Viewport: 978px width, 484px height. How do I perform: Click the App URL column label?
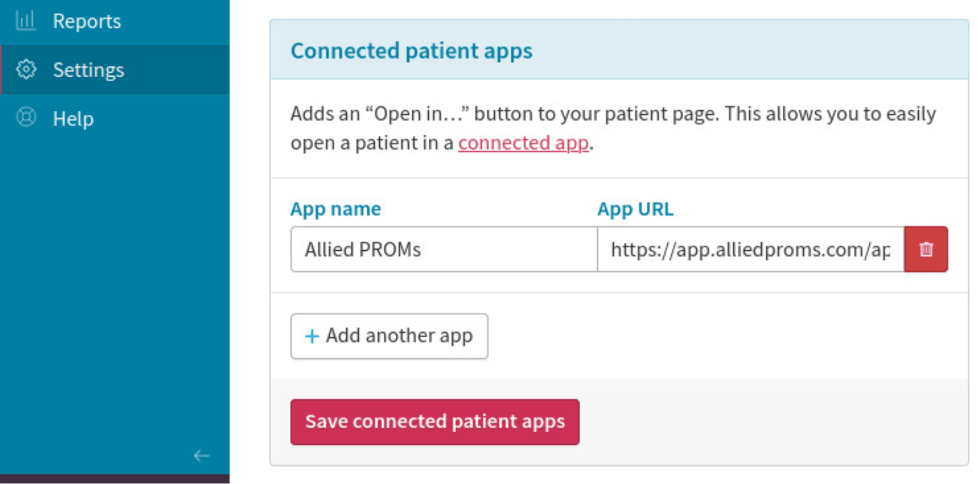tap(635, 209)
